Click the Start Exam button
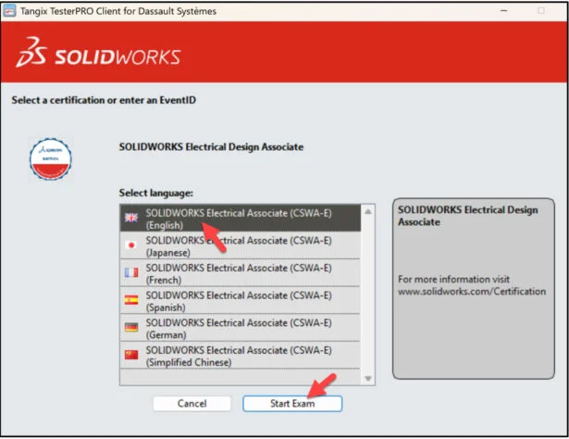Screen dimensions: 569x439 [x=292, y=404]
